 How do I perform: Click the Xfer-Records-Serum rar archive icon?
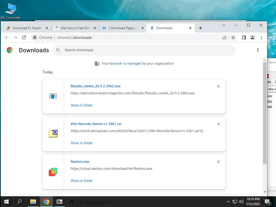53,134
